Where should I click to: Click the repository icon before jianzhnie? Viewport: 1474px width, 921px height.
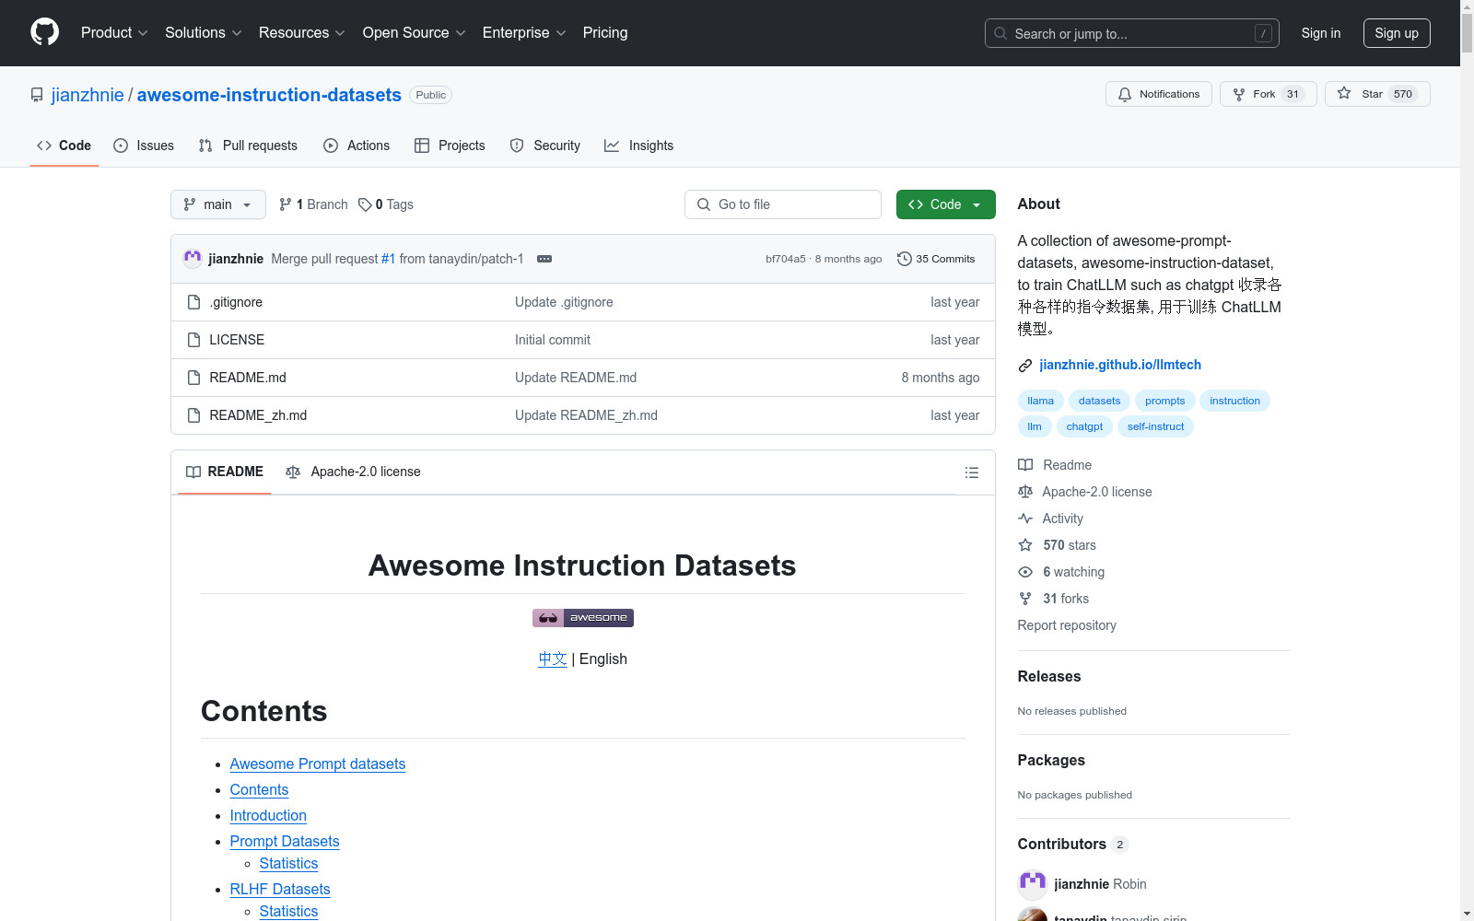point(37,95)
